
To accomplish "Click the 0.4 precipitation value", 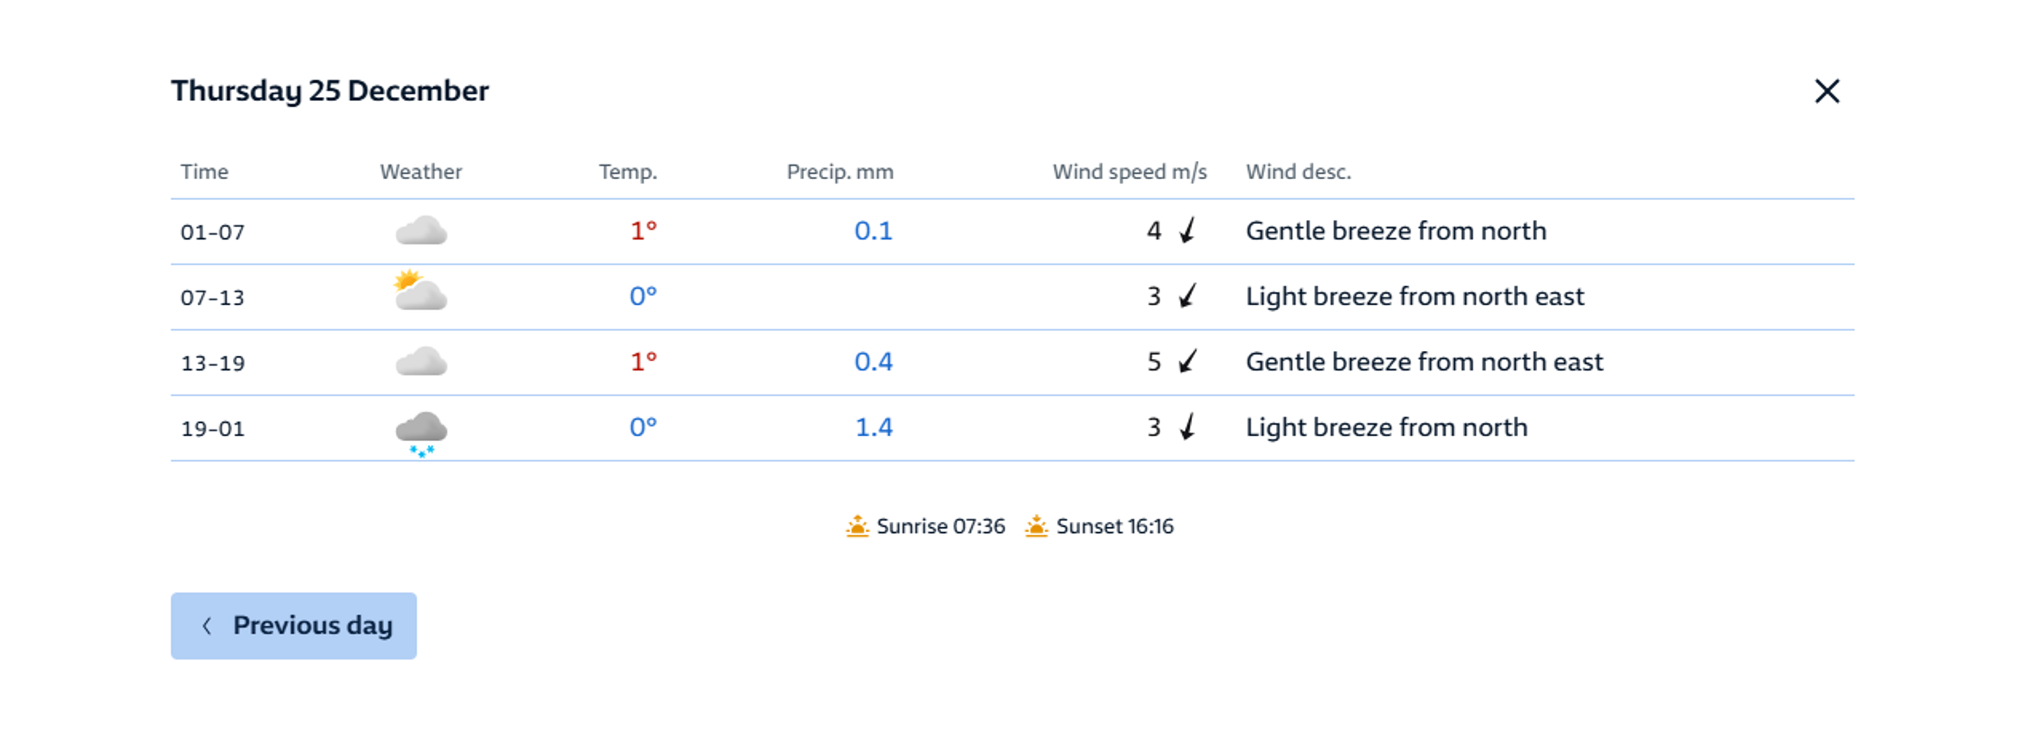I will coord(874,361).
